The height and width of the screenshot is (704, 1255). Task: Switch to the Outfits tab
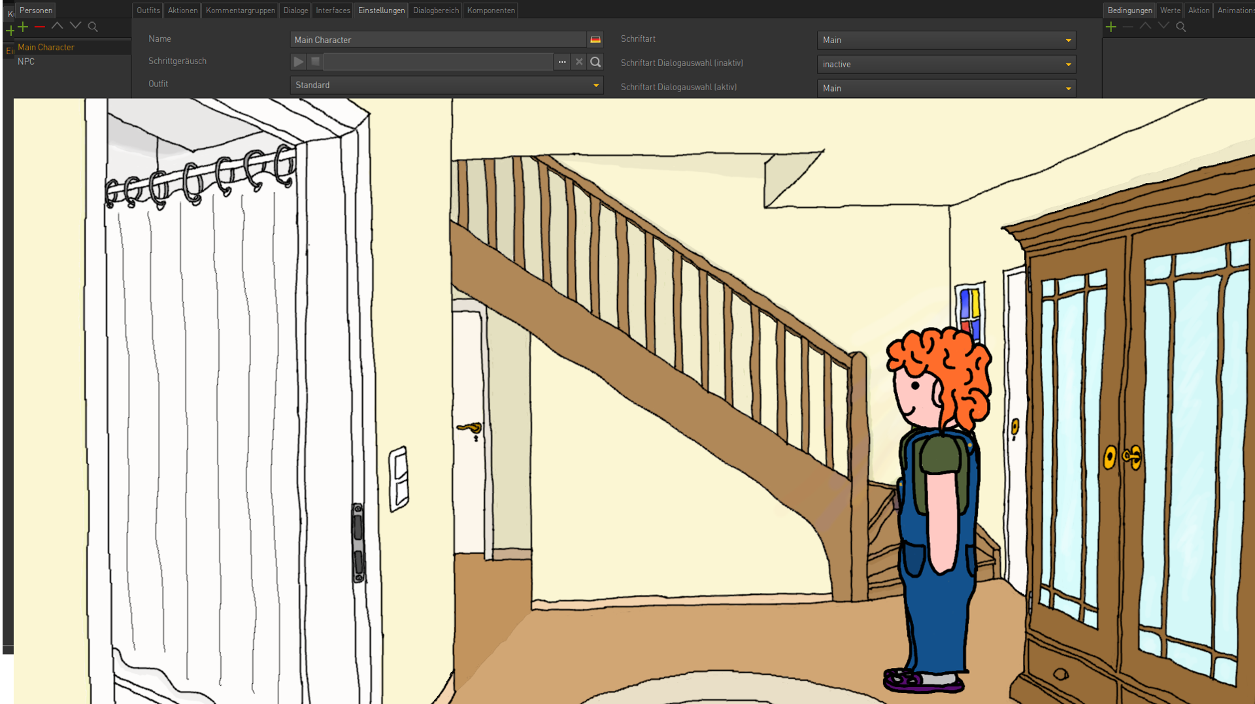pyautogui.click(x=148, y=10)
